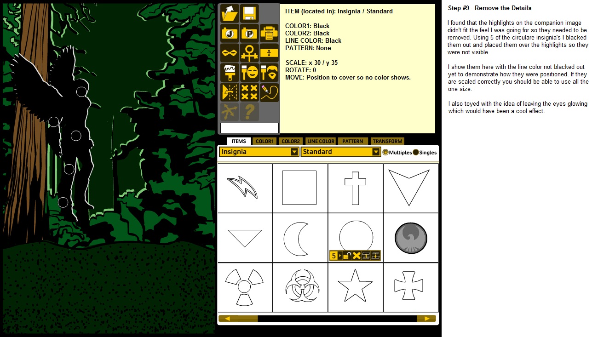The height and width of the screenshot is (337, 598).
Task: Pick the star insignia thumbnail
Action: pos(355,287)
